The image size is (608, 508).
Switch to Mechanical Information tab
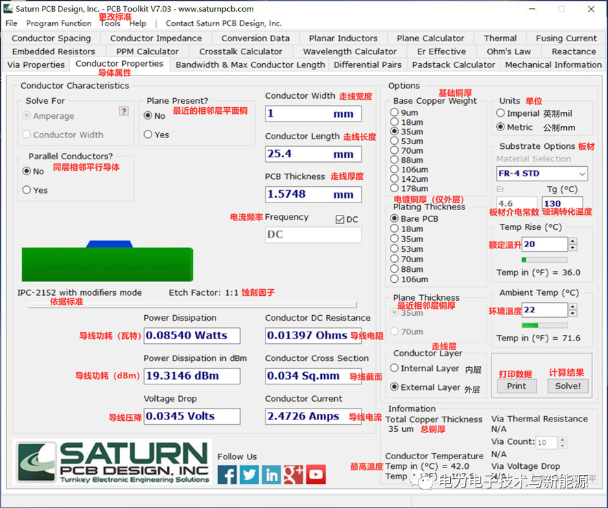(x=553, y=65)
